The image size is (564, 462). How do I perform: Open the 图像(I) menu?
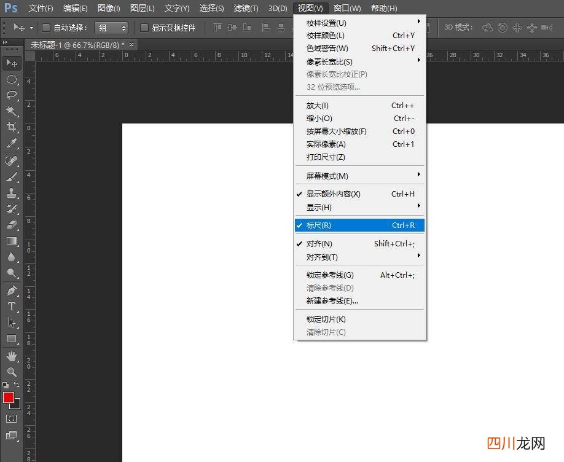pos(109,8)
